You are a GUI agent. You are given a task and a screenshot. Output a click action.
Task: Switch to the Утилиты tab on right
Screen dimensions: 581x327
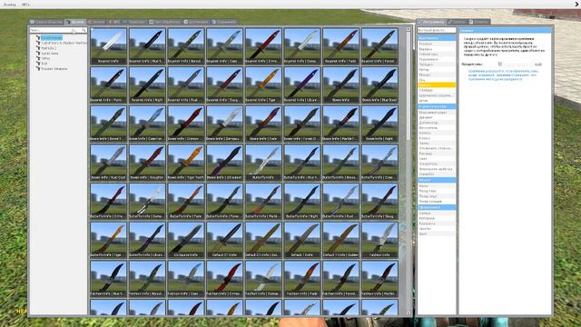coord(478,22)
